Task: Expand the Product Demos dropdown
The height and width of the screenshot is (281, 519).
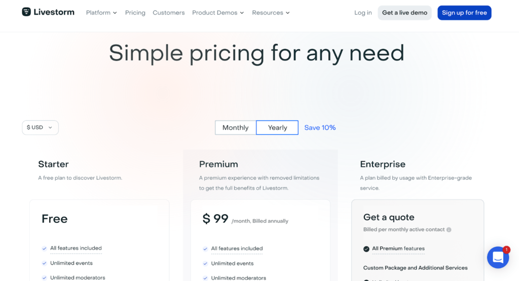Action: click(x=218, y=13)
